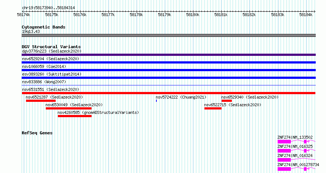
Task: Click the dgv3776n223 (Sedlazeck2020) variant label
Action: (x=52, y=51)
